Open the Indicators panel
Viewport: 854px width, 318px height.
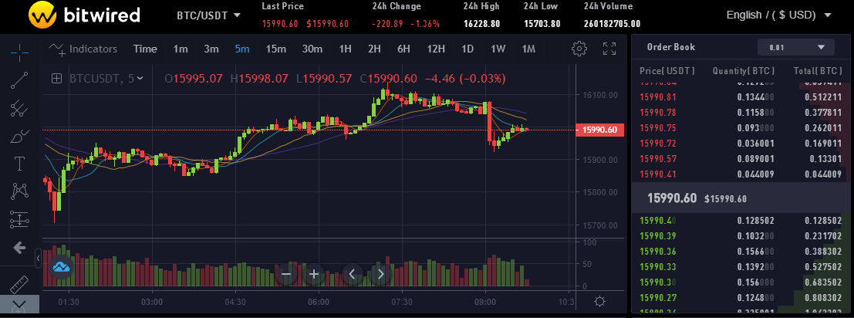tap(83, 49)
